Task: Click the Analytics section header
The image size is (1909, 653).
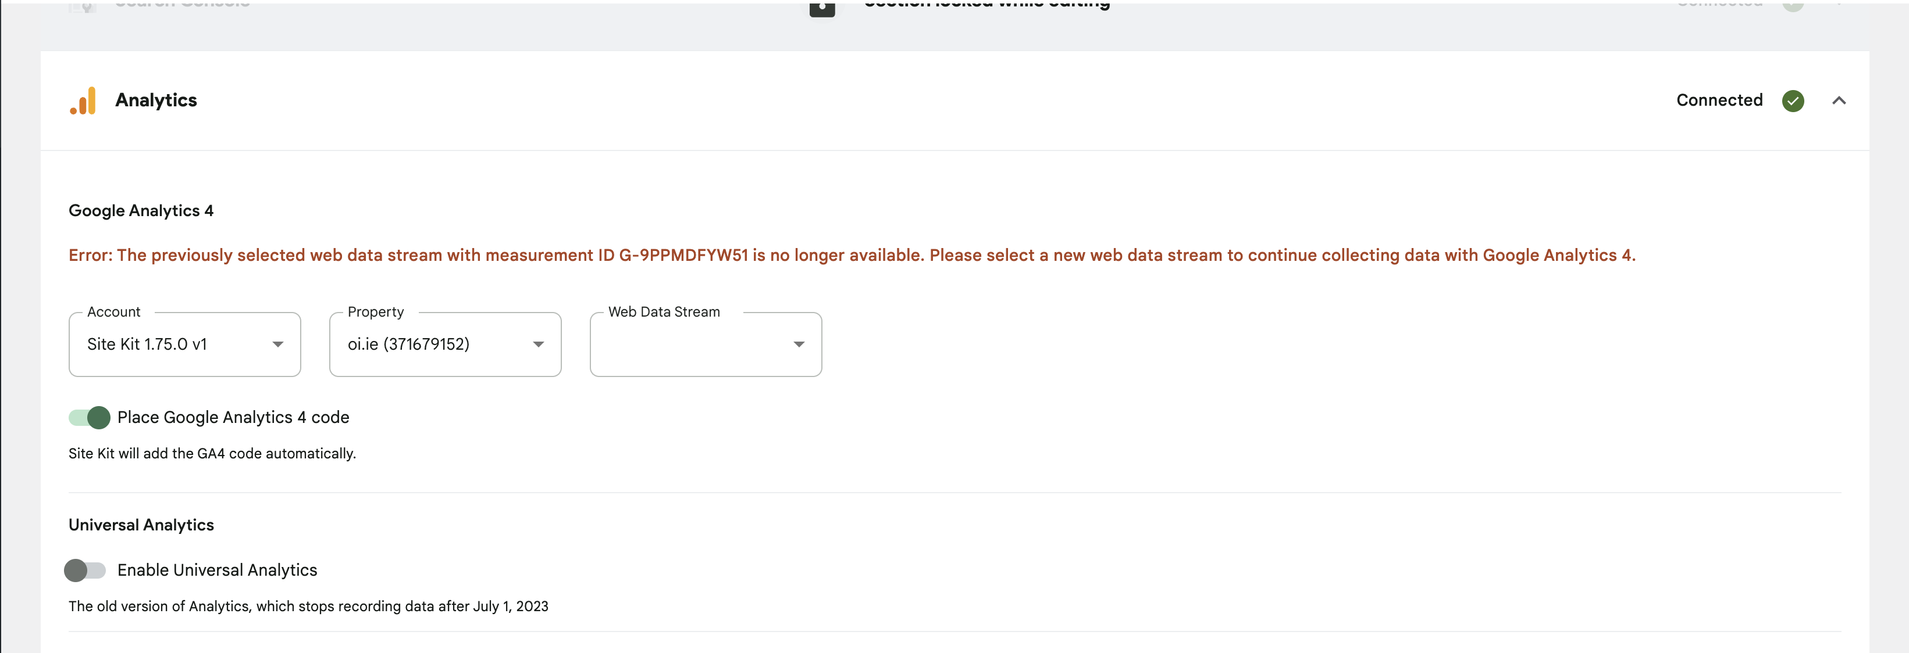Action: coord(156,101)
